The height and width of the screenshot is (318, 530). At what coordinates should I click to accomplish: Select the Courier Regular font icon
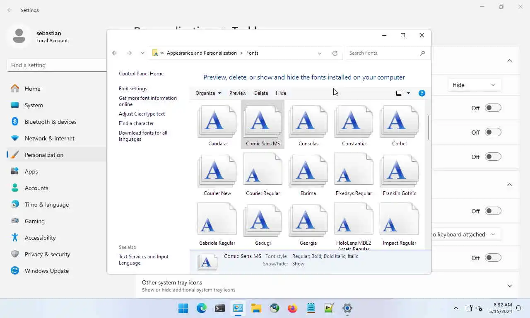click(x=263, y=169)
